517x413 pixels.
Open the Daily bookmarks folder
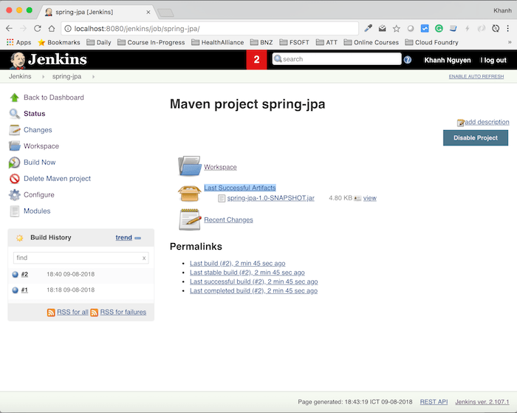98,42
